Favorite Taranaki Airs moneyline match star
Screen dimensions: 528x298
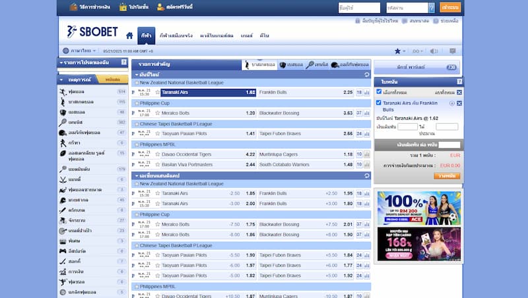point(157,92)
